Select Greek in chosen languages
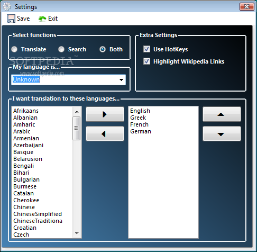257x252 pixels. pos(138,118)
